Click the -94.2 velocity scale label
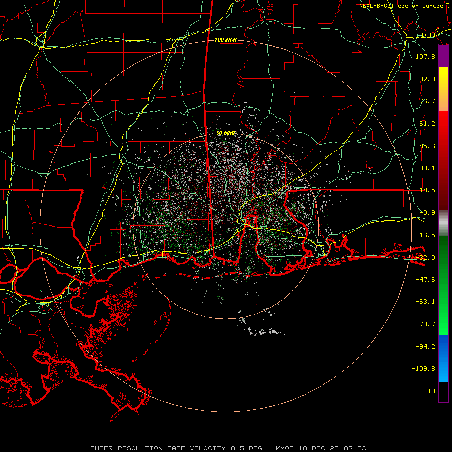Image resolution: width=452 pixels, height=452 pixels. [x=425, y=346]
